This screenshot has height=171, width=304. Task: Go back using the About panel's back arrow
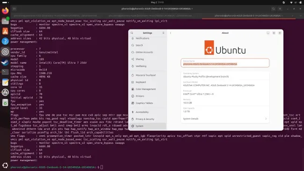pos(171,33)
